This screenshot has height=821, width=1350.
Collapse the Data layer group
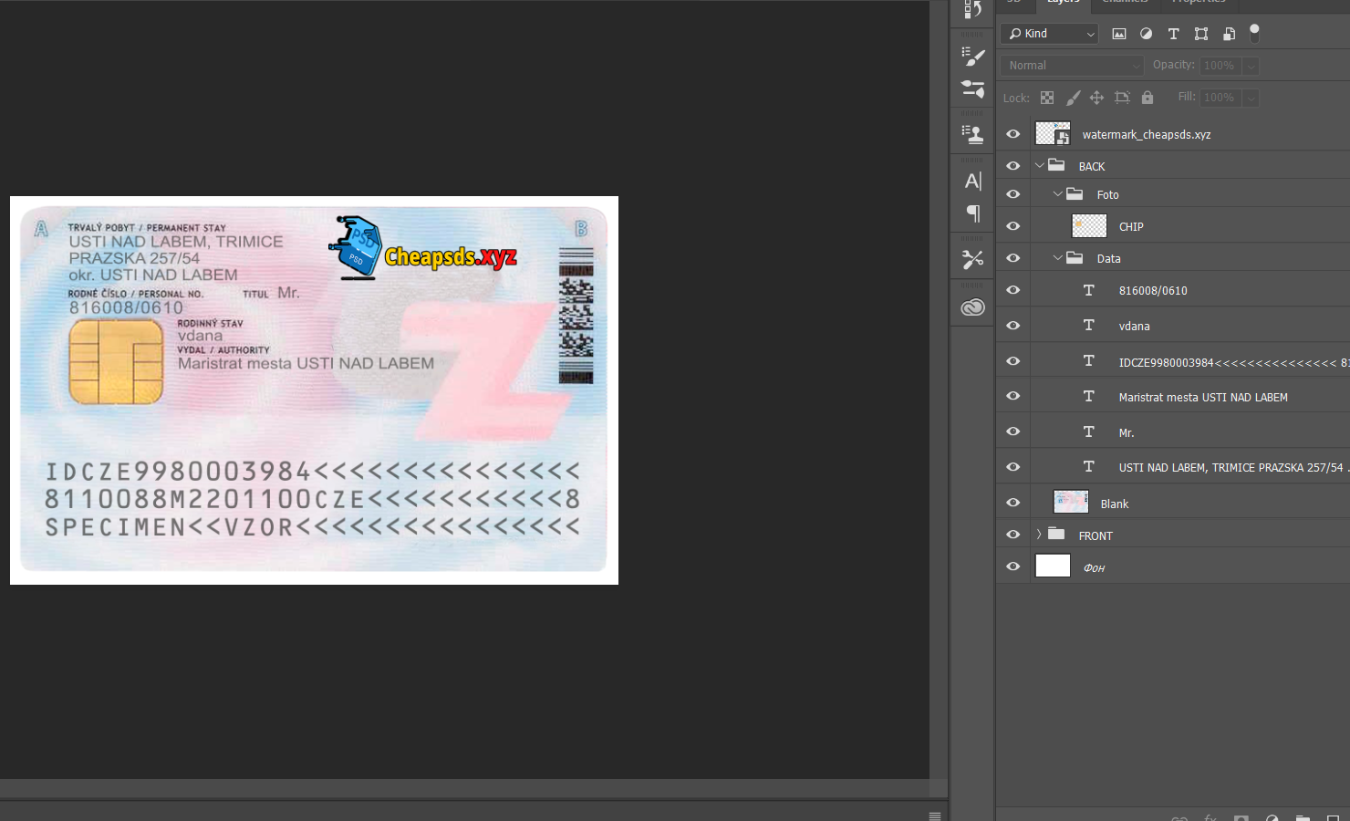[x=1058, y=258]
